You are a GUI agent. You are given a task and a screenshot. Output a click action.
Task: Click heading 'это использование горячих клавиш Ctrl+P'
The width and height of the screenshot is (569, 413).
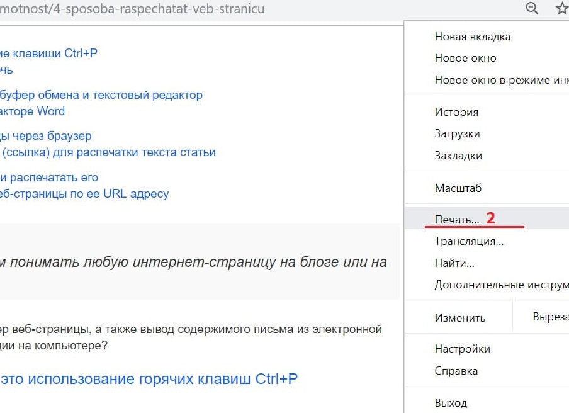point(149,379)
